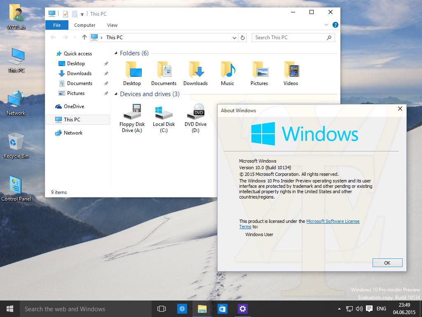Switch to the View ribbon tab
422x317 pixels.
click(112, 25)
